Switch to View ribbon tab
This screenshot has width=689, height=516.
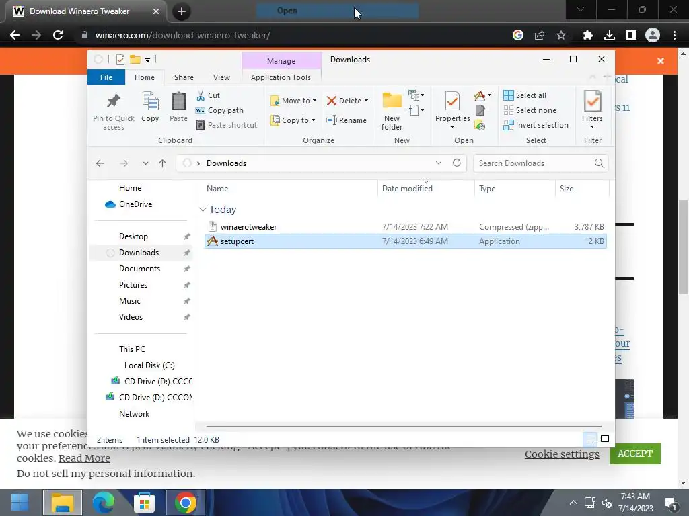221,77
